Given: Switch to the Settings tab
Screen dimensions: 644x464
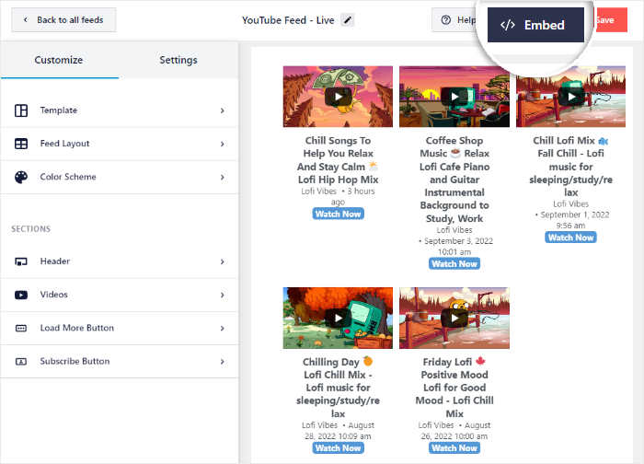Looking at the screenshot, I should click(x=178, y=60).
